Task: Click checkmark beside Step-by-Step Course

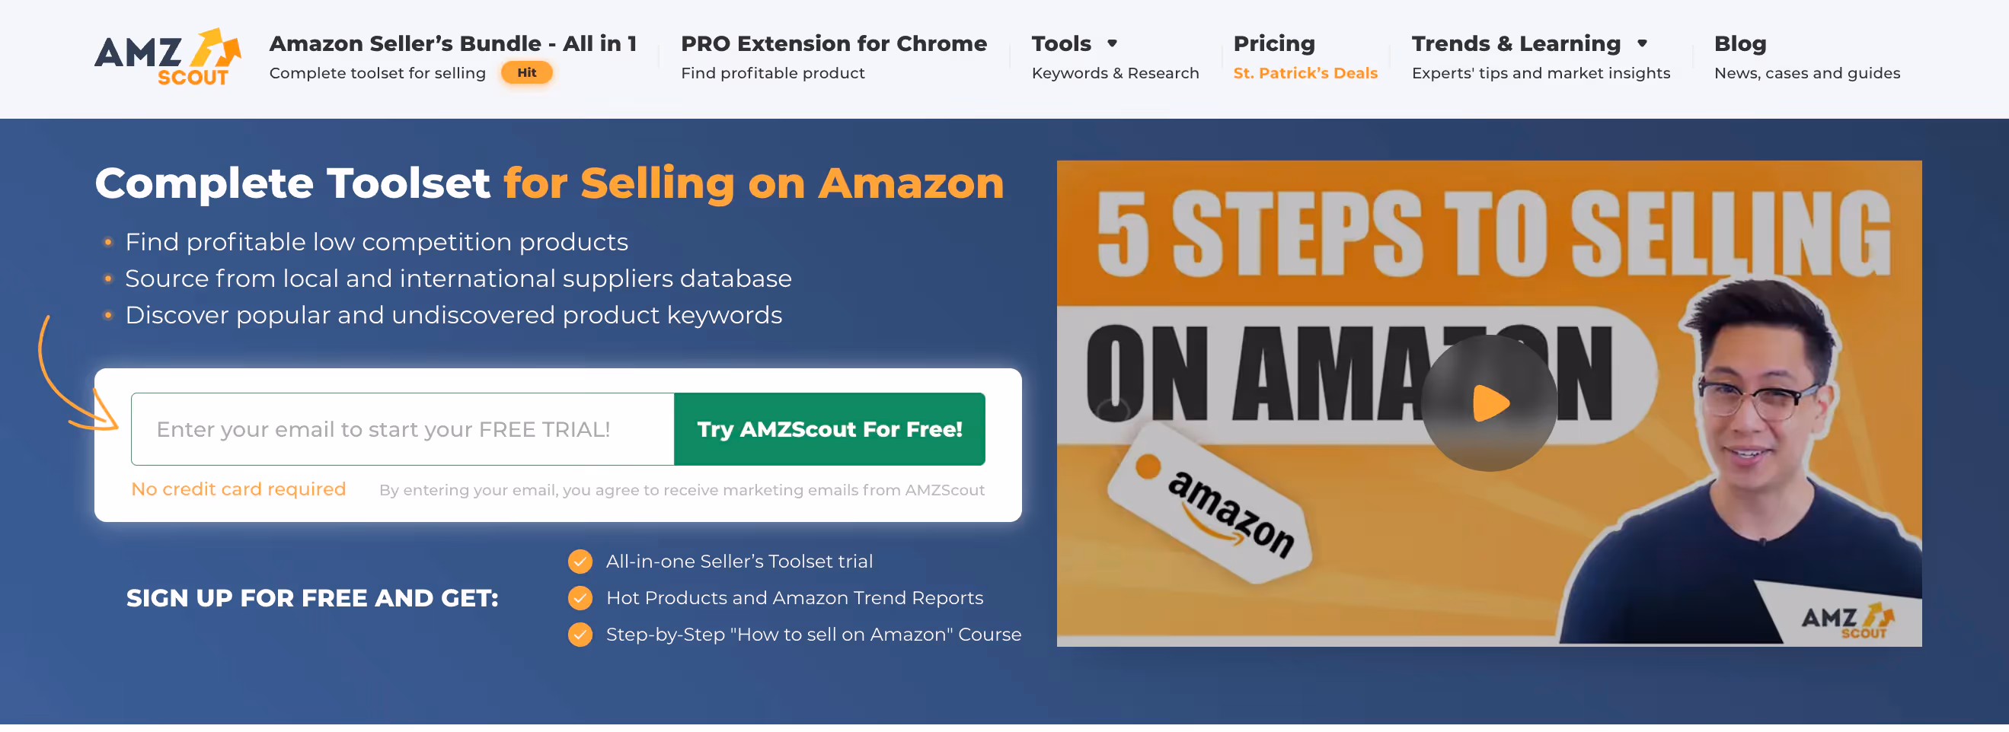Action: tap(580, 635)
